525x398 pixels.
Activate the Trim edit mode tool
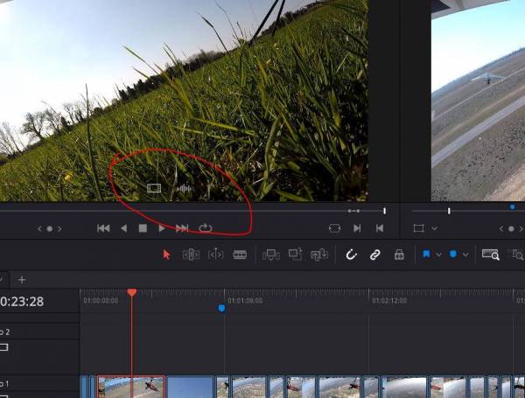(x=191, y=255)
